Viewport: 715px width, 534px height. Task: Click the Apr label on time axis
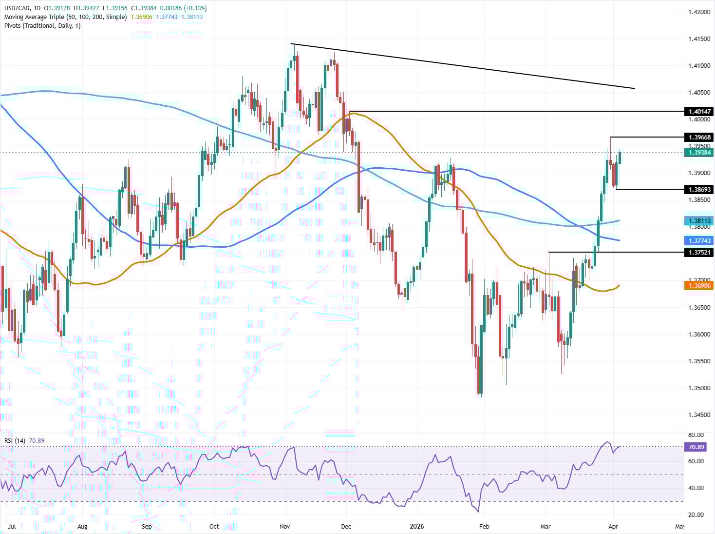[x=613, y=527]
